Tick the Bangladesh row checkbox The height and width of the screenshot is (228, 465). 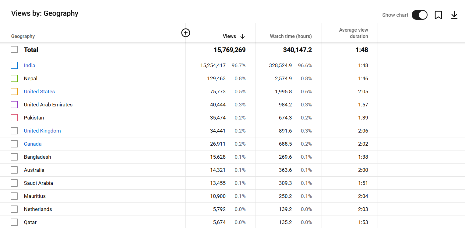point(14,157)
